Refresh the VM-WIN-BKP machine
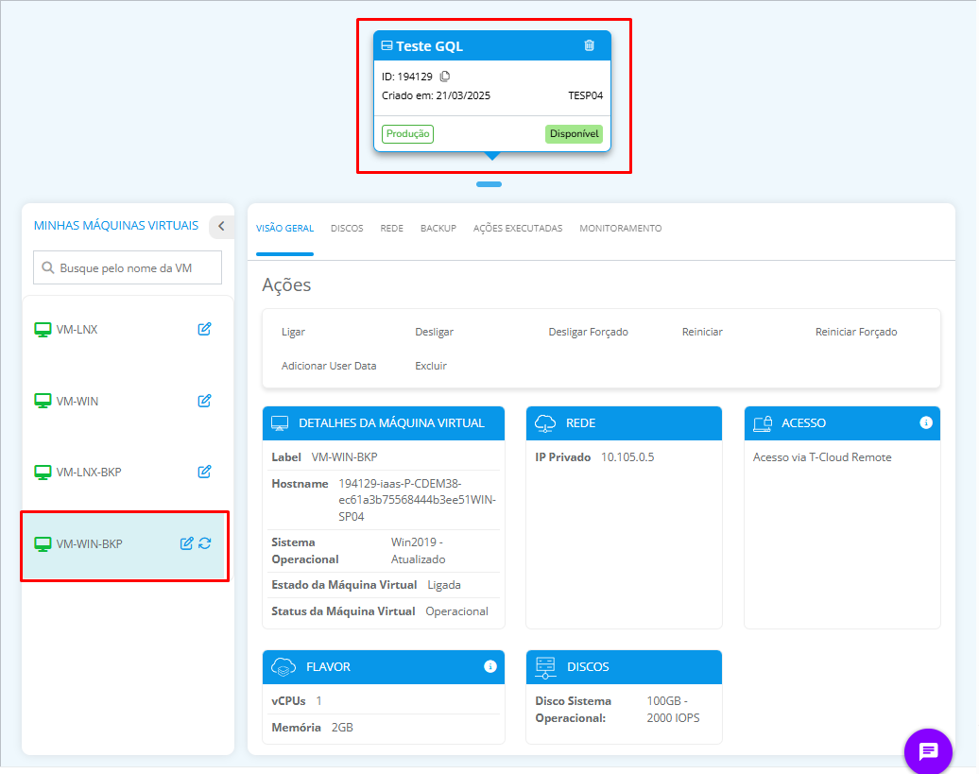979x774 pixels. coord(205,543)
